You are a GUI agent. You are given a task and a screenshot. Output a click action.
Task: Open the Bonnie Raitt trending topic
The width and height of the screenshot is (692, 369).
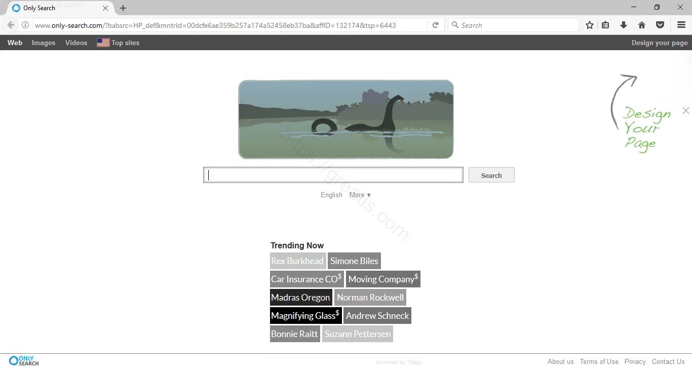[x=295, y=334]
